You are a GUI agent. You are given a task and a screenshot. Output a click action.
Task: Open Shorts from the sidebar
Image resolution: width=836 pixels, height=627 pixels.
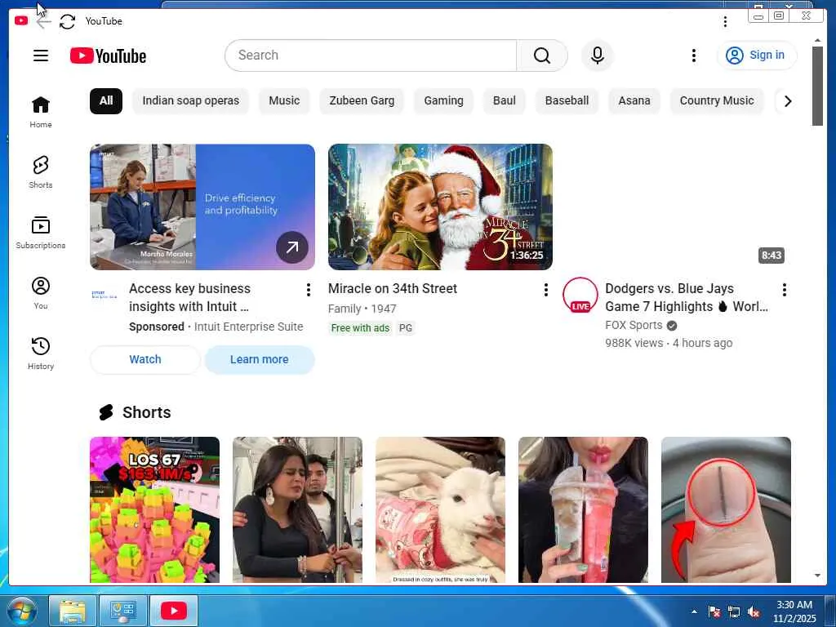coord(41,172)
